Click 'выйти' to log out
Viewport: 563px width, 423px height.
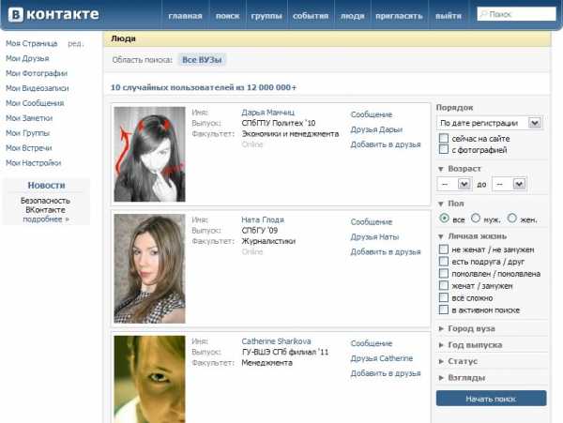coord(449,16)
